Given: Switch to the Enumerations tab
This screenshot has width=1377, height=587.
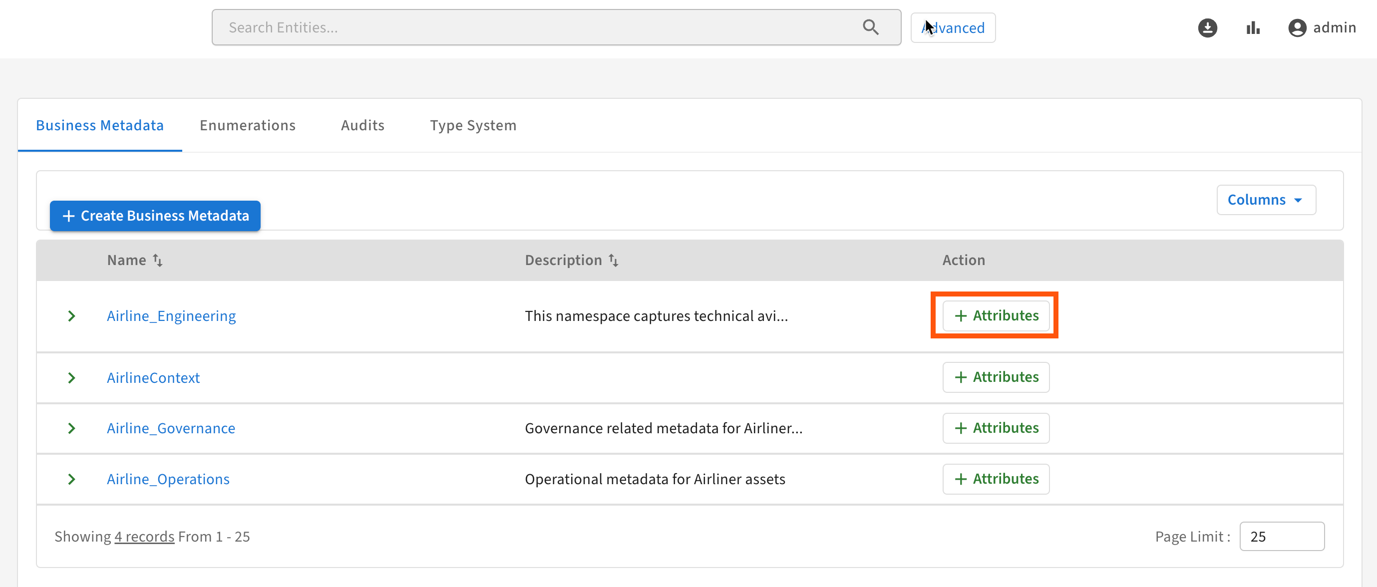Looking at the screenshot, I should [248, 125].
